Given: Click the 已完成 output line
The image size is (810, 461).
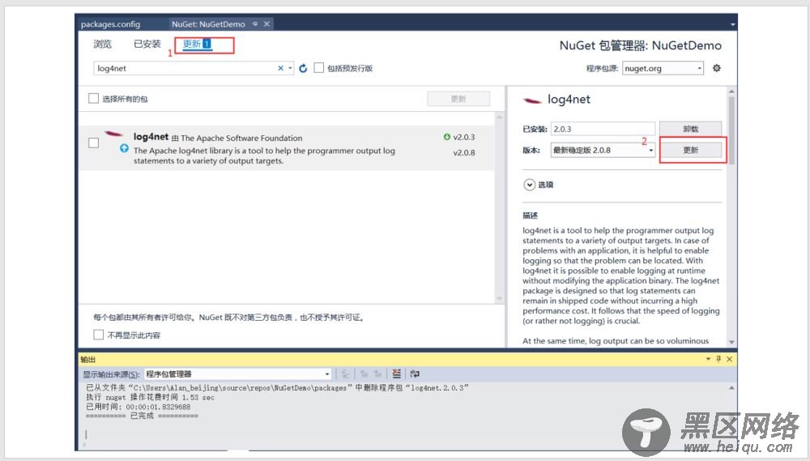Looking at the screenshot, I should click(142, 416).
